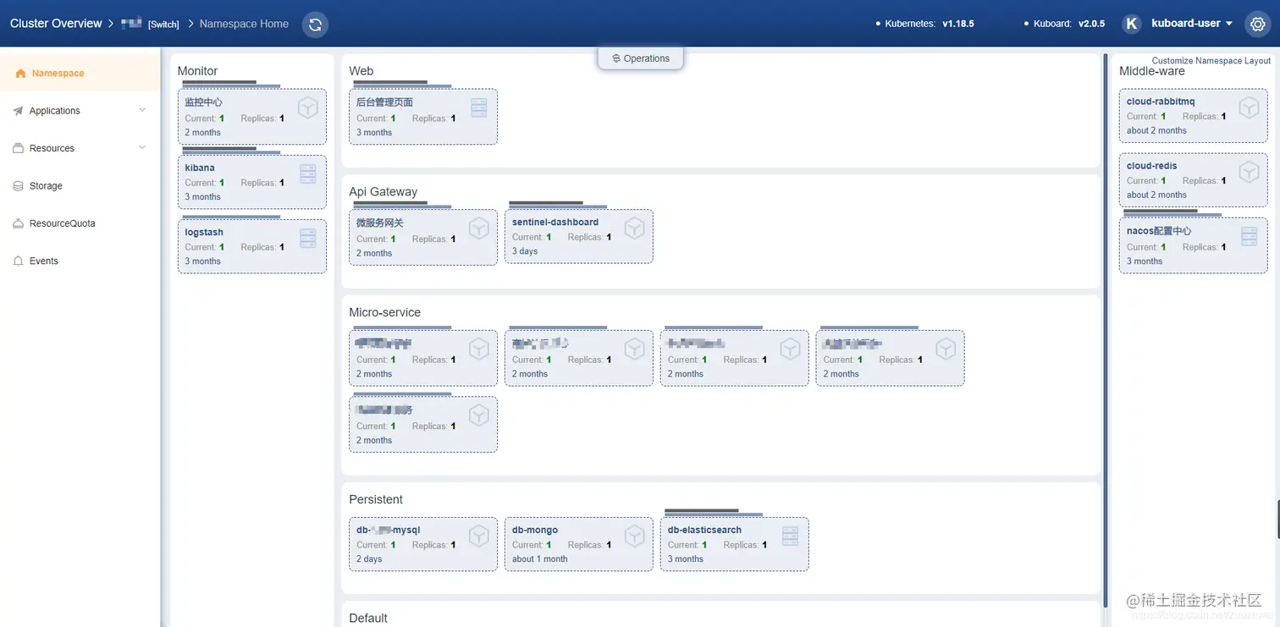Open the db-mongo workload name
The height and width of the screenshot is (627, 1280).
[535, 530]
